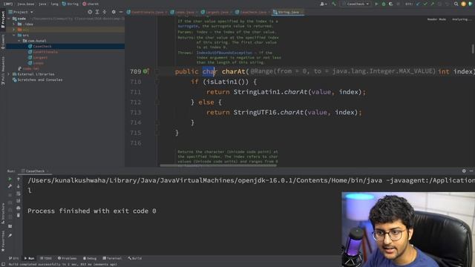The width and height of the screenshot is (475, 267).
Task: Clear console with trash icon
Action: coord(19,216)
